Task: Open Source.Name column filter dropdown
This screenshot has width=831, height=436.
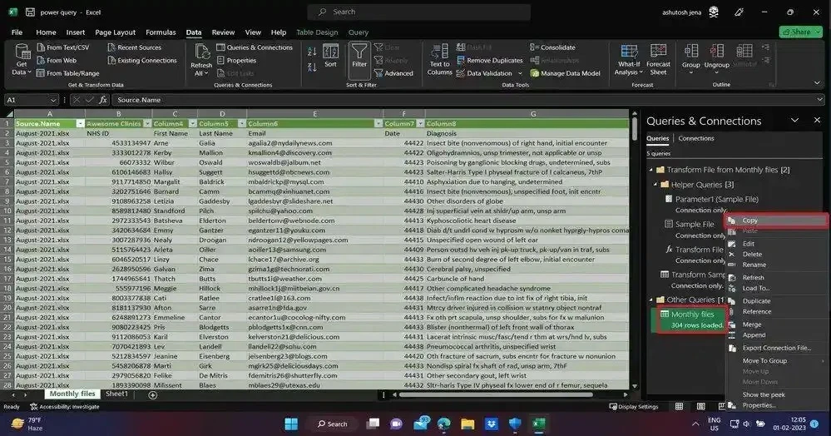Action: pyautogui.click(x=80, y=124)
